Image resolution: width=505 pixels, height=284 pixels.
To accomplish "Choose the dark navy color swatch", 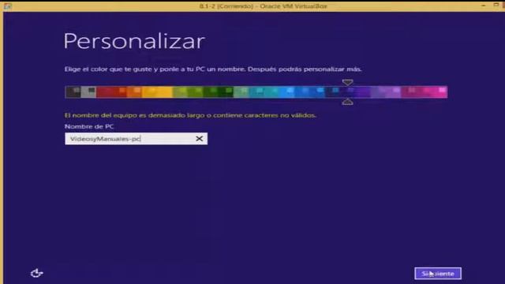I will tap(332, 92).
